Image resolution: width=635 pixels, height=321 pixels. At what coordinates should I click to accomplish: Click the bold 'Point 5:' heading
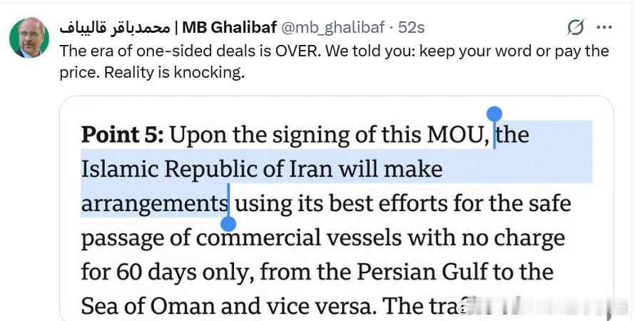(122, 135)
